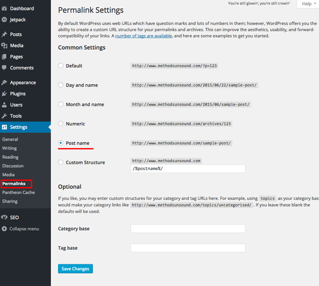Screen dimensions: 319x286
Task: Open the Dashboard menu item
Action: coord(22,8)
